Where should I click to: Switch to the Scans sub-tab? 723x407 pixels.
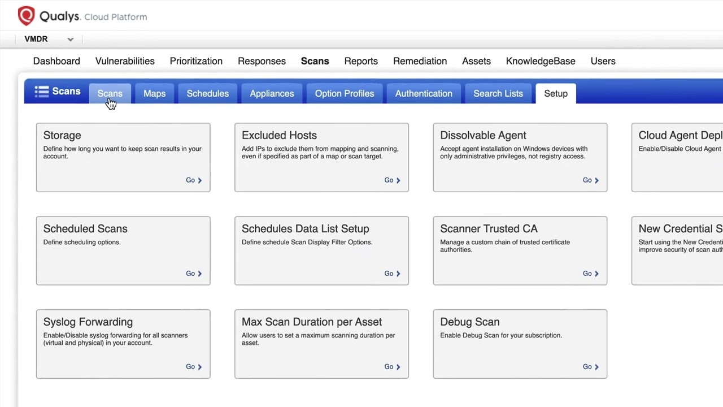(x=110, y=93)
